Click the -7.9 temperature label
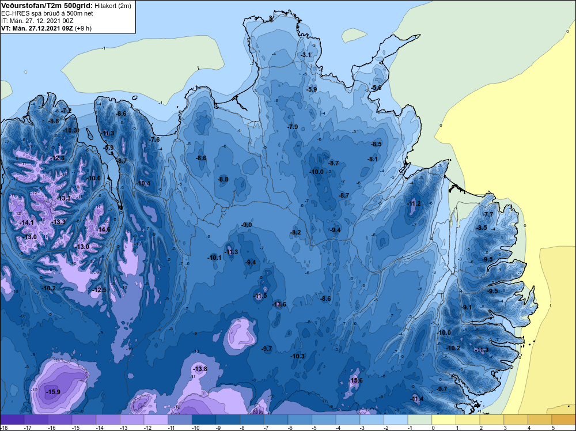 pos(293,127)
